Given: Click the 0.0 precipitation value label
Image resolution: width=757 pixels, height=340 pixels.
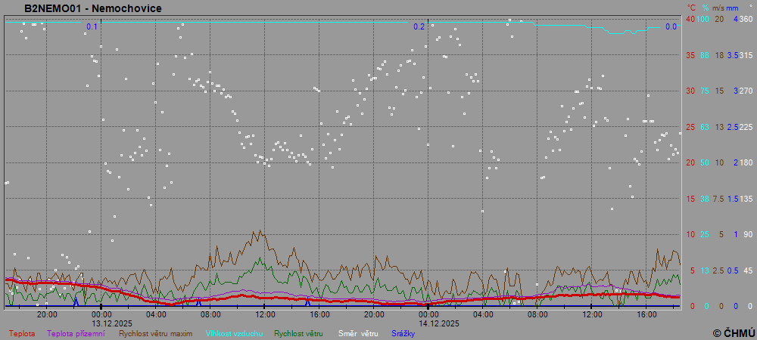Looking at the screenshot, I should tap(671, 27).
